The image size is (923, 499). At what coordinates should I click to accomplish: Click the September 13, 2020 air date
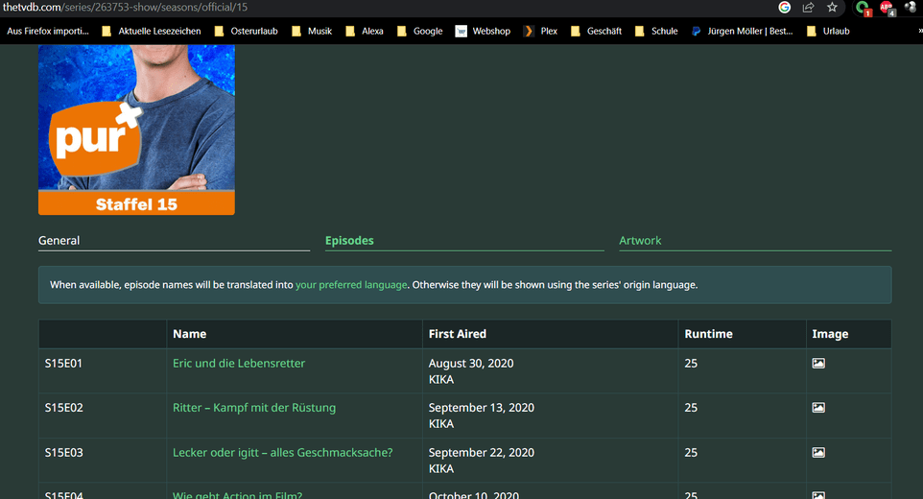[x=481, y=407]
